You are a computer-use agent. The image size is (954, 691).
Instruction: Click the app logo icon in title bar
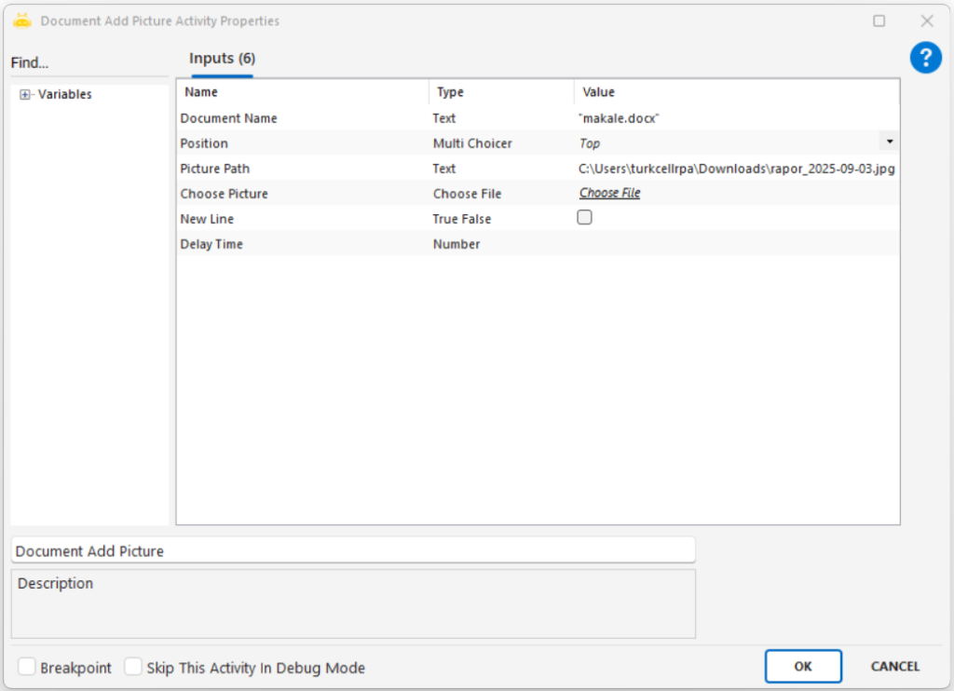click(22, 20)
